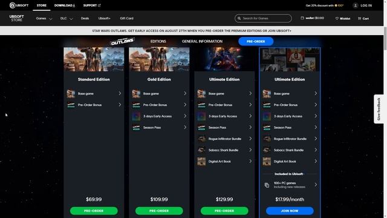Expand the Games dropdown menu
The image size is (387, 218).
pyautogui.click(x=44, y=19)
